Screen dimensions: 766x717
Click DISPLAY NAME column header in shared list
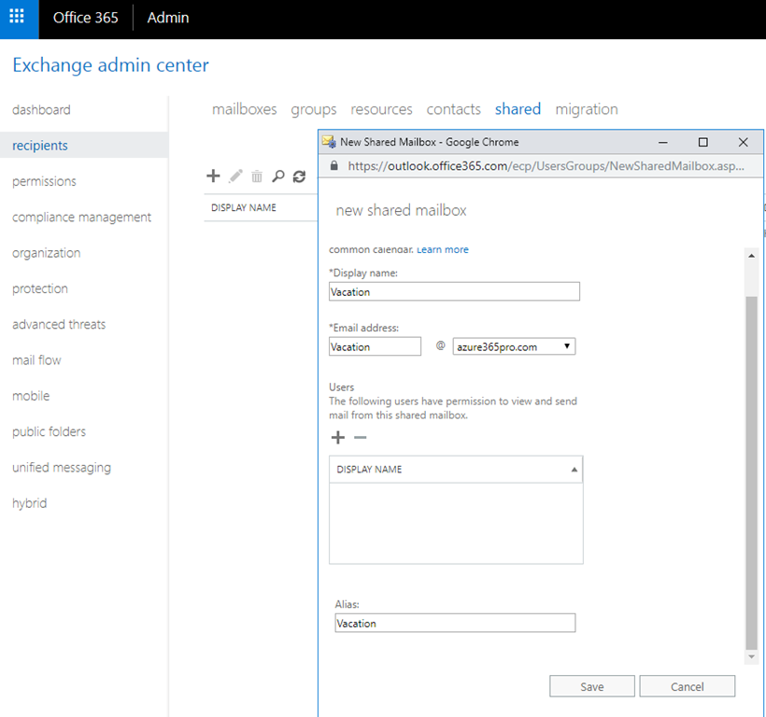(244, 208)
